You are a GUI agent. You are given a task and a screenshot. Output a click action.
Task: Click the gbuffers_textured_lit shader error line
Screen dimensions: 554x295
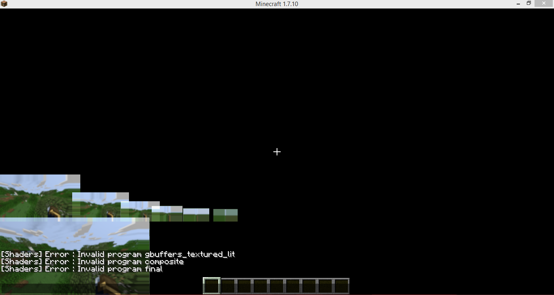(118, 254)
